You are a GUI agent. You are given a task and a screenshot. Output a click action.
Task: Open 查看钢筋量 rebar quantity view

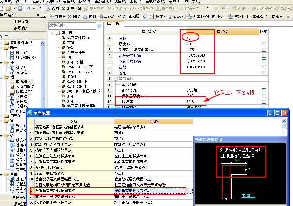click(x=141, y=9)
